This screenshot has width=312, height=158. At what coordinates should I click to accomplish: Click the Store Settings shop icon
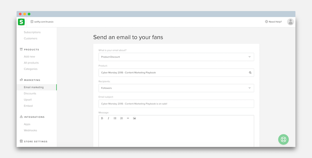pyautogui.click(x=21, y=141)
